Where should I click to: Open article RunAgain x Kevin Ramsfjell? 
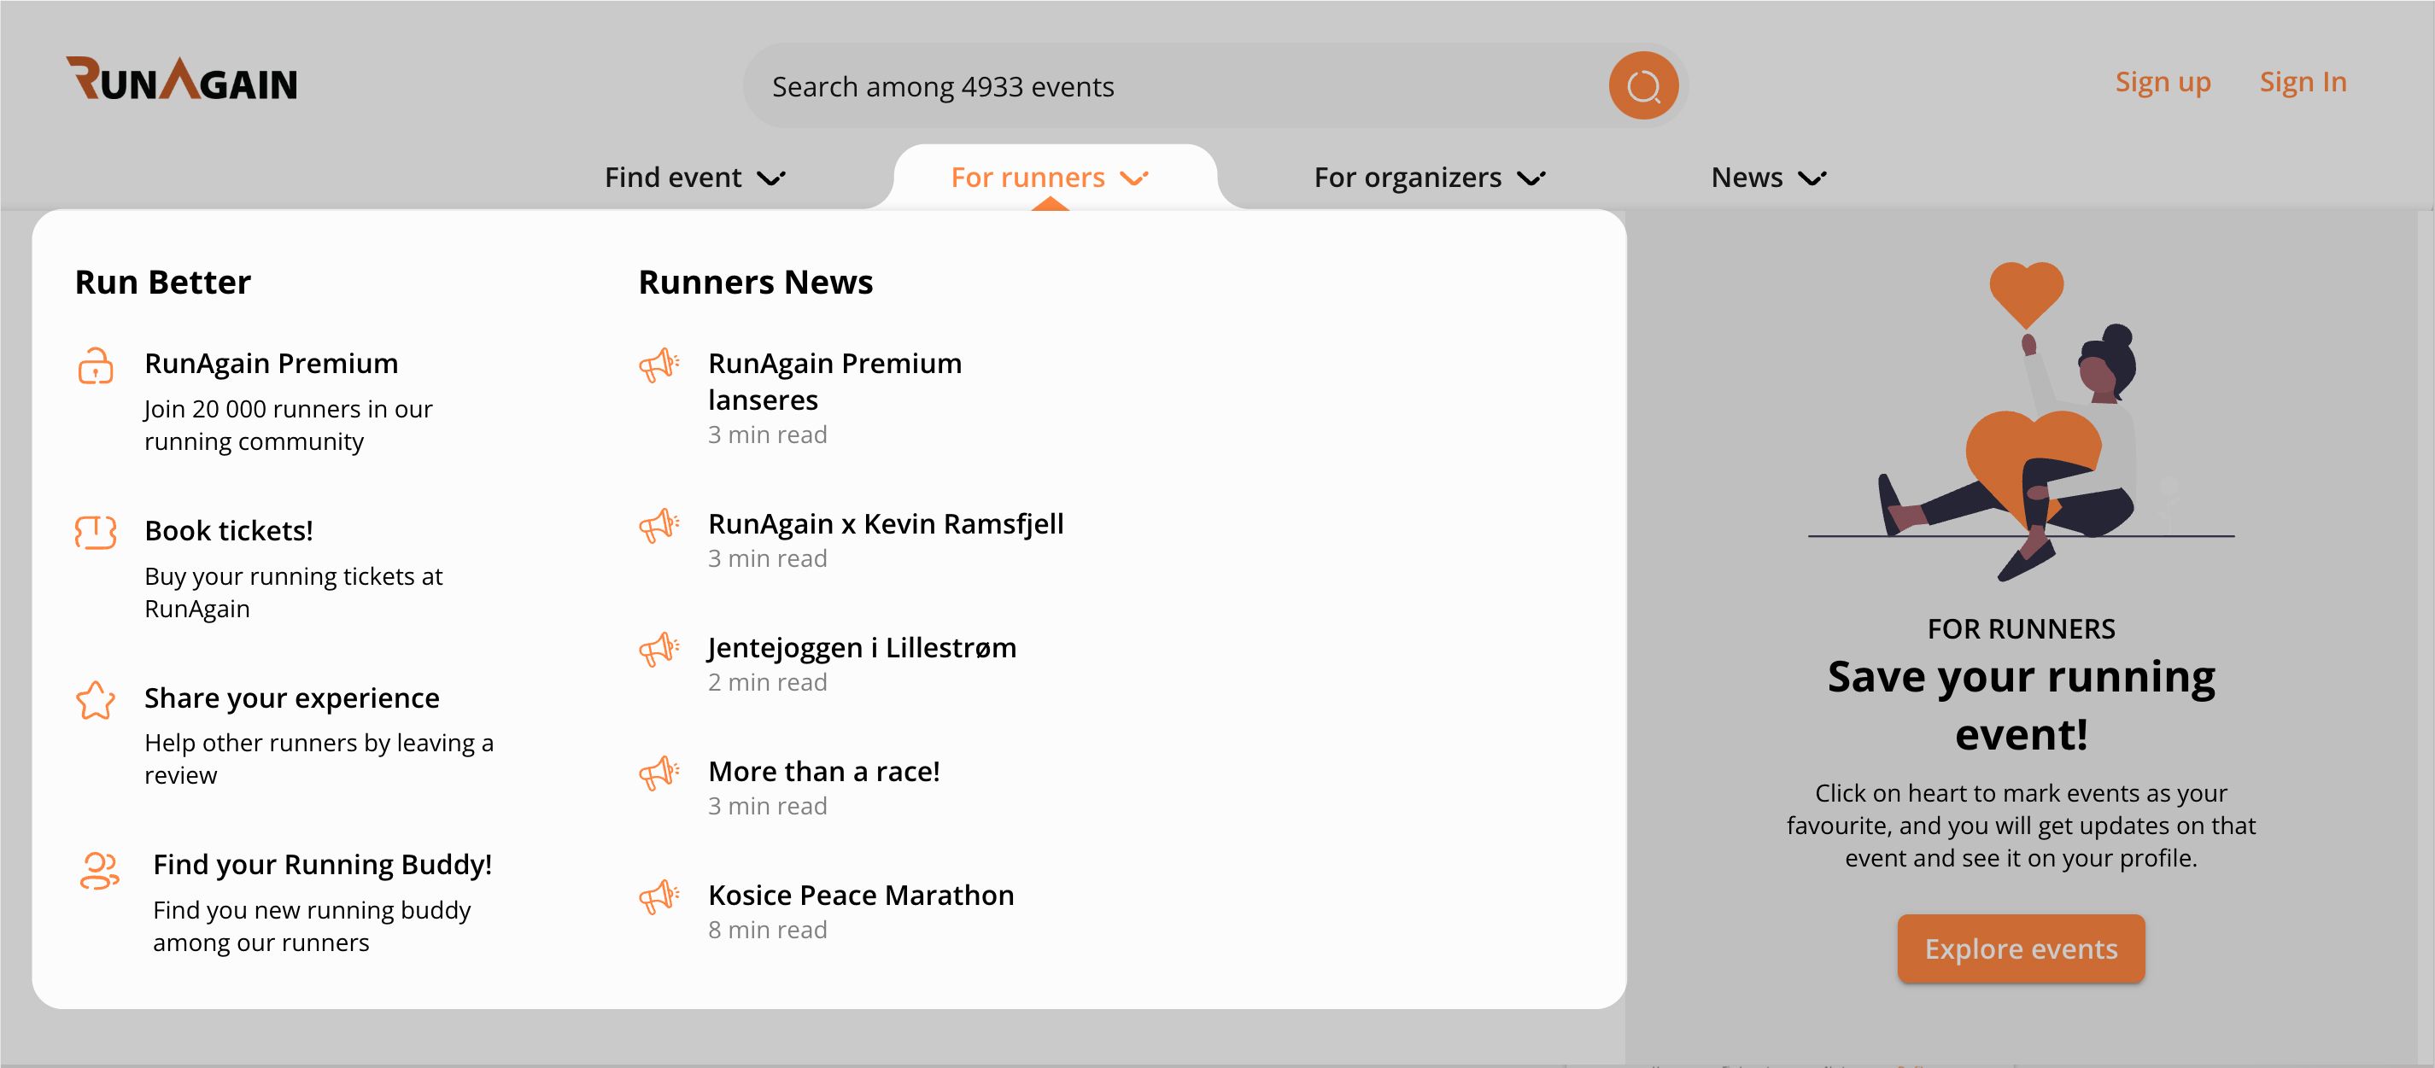pos(886,523)
